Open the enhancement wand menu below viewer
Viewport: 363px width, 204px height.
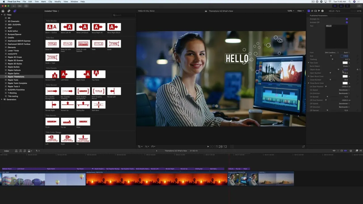point(147,146)
